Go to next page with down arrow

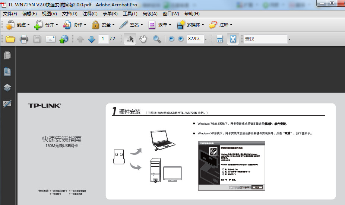coord(91,39)
